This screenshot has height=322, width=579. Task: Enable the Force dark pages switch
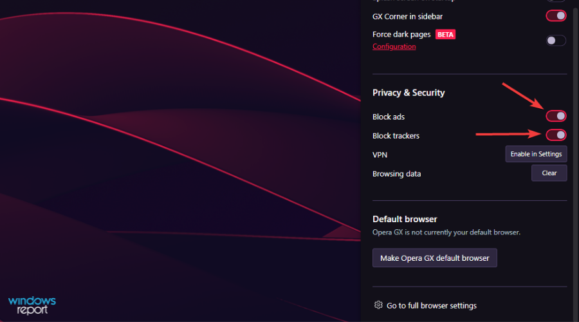556,41
